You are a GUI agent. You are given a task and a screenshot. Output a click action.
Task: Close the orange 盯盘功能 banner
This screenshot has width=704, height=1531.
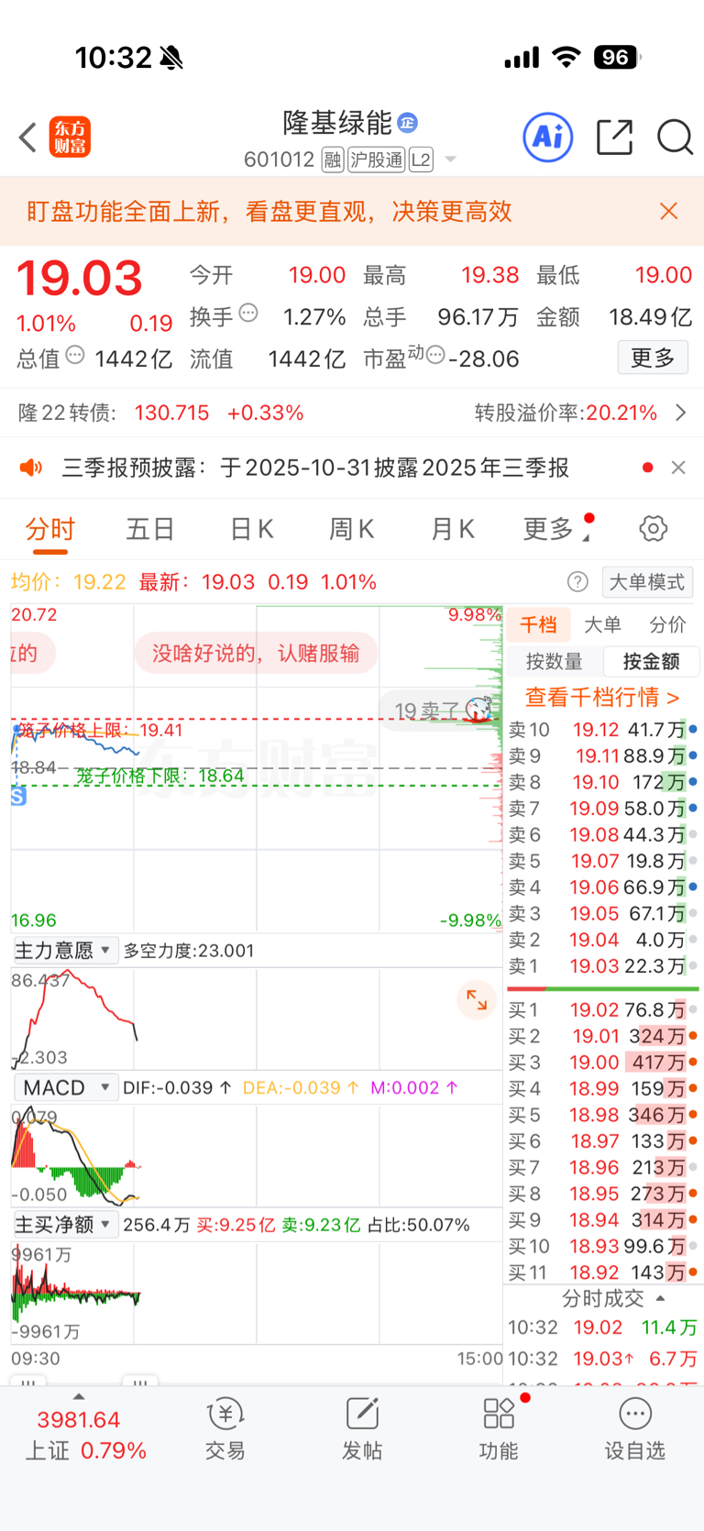pyautogui.click(x=669, y=212)
